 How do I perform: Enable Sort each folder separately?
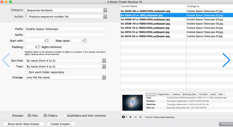(x=26, y=72)
